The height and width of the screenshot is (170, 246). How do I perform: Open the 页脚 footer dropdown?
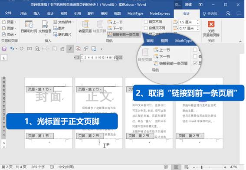tap(9, 28)
